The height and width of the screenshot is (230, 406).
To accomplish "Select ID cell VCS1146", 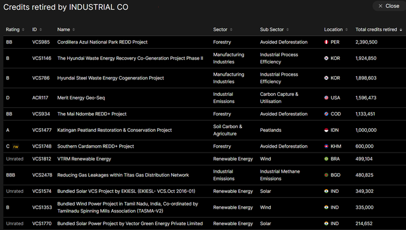I will click(x=42, y=58).
